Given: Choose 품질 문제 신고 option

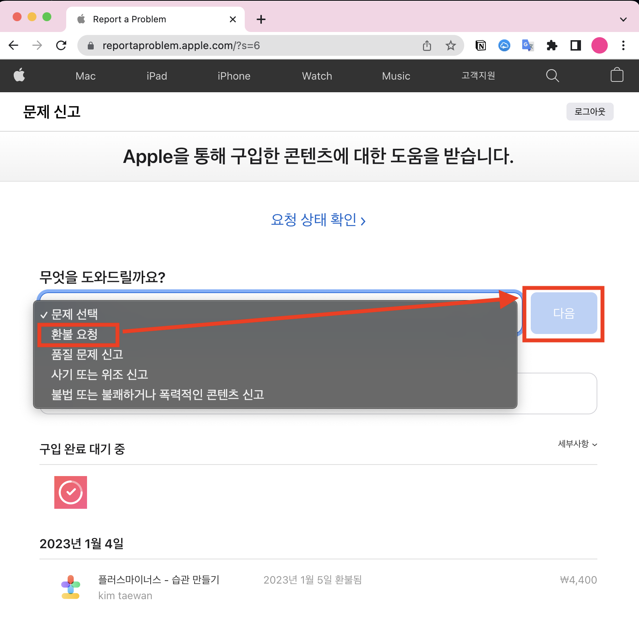Looking at the screenshot, I should 275,354.
